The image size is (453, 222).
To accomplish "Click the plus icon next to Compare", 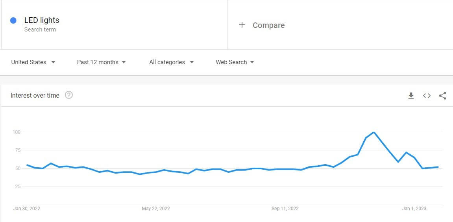I will pyautogui.click(x=242, y=25).
